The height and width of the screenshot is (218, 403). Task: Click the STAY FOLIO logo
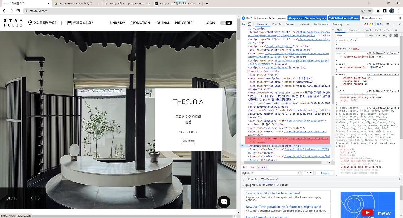pos(13,23)
